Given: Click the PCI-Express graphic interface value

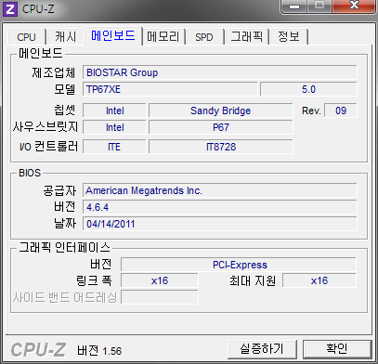Looking at the screenshot, I should pos(239,265).
